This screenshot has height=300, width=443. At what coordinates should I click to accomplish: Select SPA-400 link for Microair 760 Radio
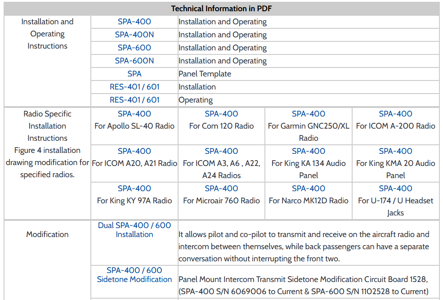(221, 188)
